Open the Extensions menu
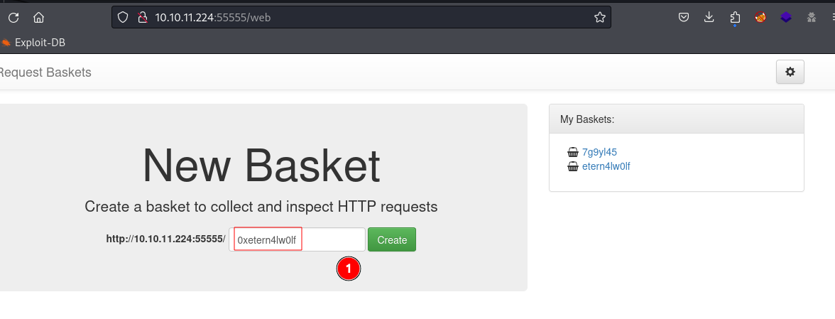 tap(735, 18)
